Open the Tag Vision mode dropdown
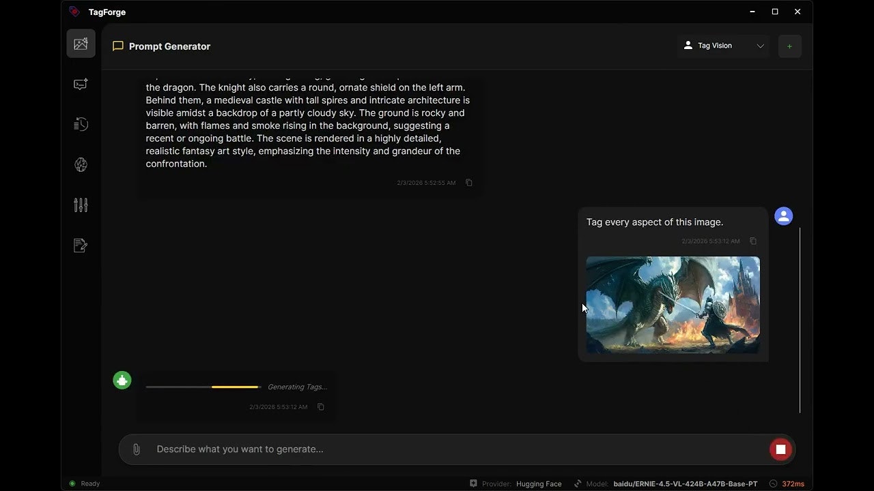The width and height of the screenshot is (874, 491). coord(723,46)
